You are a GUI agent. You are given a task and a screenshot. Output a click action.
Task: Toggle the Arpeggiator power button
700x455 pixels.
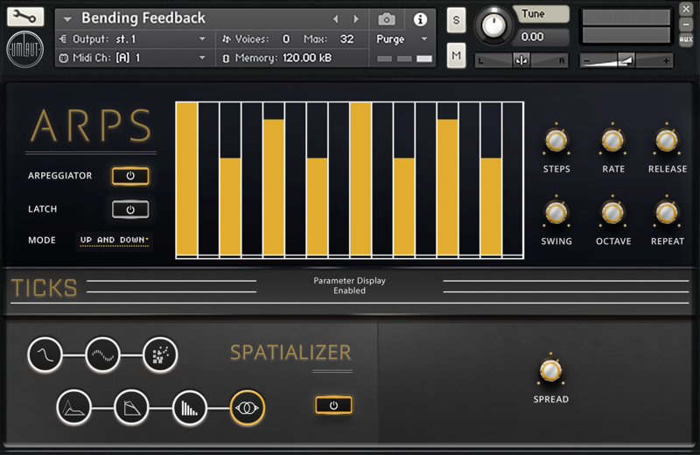point(130,176)
